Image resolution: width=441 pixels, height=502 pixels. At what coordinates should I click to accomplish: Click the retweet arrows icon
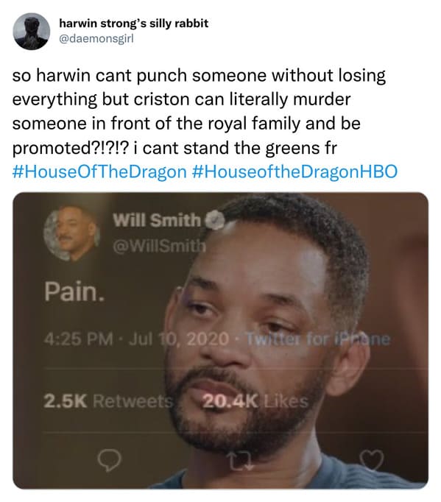click(x=241, y=461)
